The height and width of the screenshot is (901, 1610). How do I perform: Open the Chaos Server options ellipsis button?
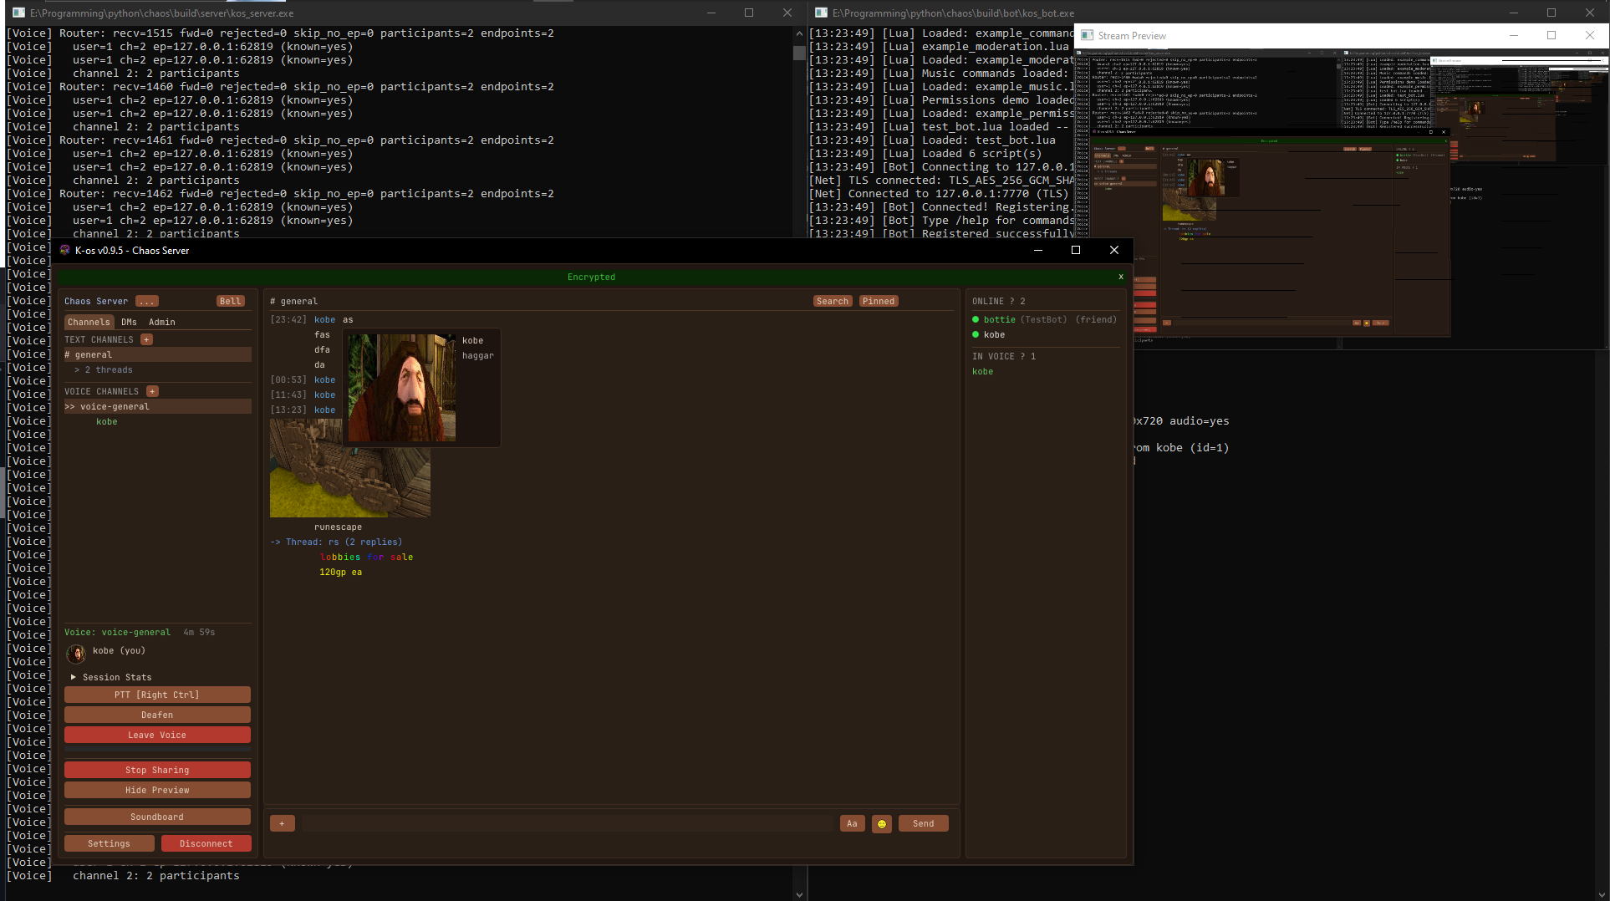tap(146, 302)
